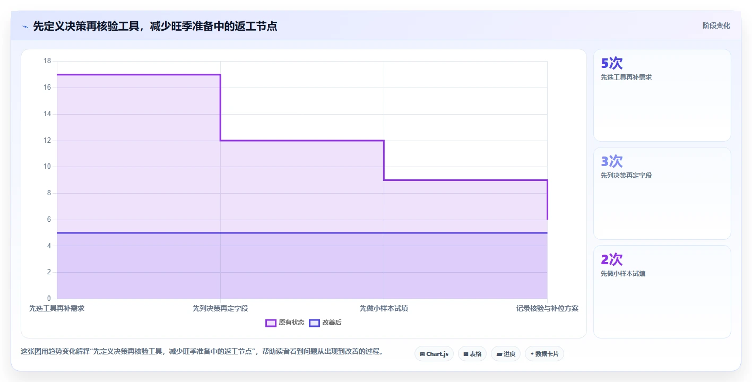This screenshot has width=752, height=382.
Task: Click y-axis value 18
Action: click(x=47, y=61)
